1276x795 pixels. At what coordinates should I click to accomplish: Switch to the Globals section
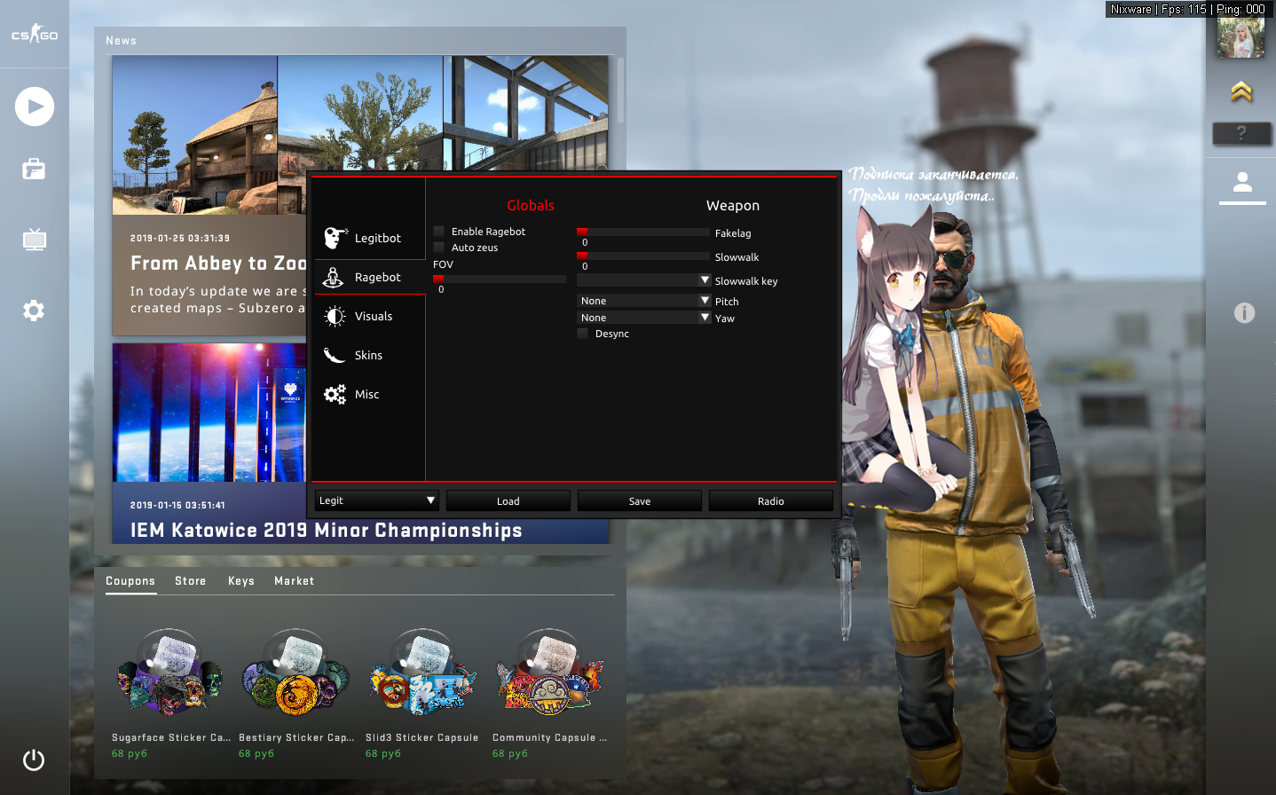(x=531, y=205)
